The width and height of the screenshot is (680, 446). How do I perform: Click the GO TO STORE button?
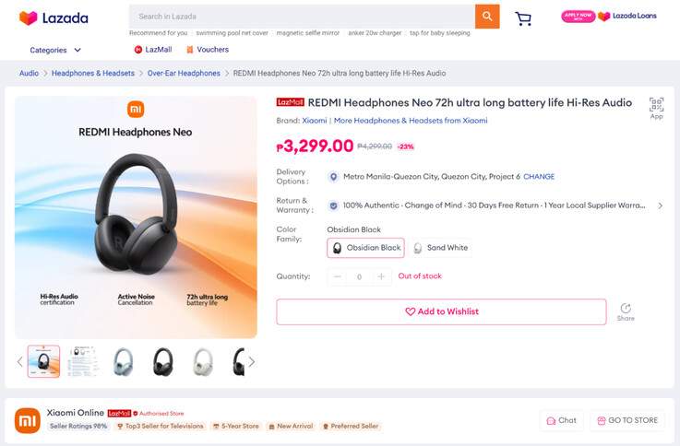tap(626, 420)
